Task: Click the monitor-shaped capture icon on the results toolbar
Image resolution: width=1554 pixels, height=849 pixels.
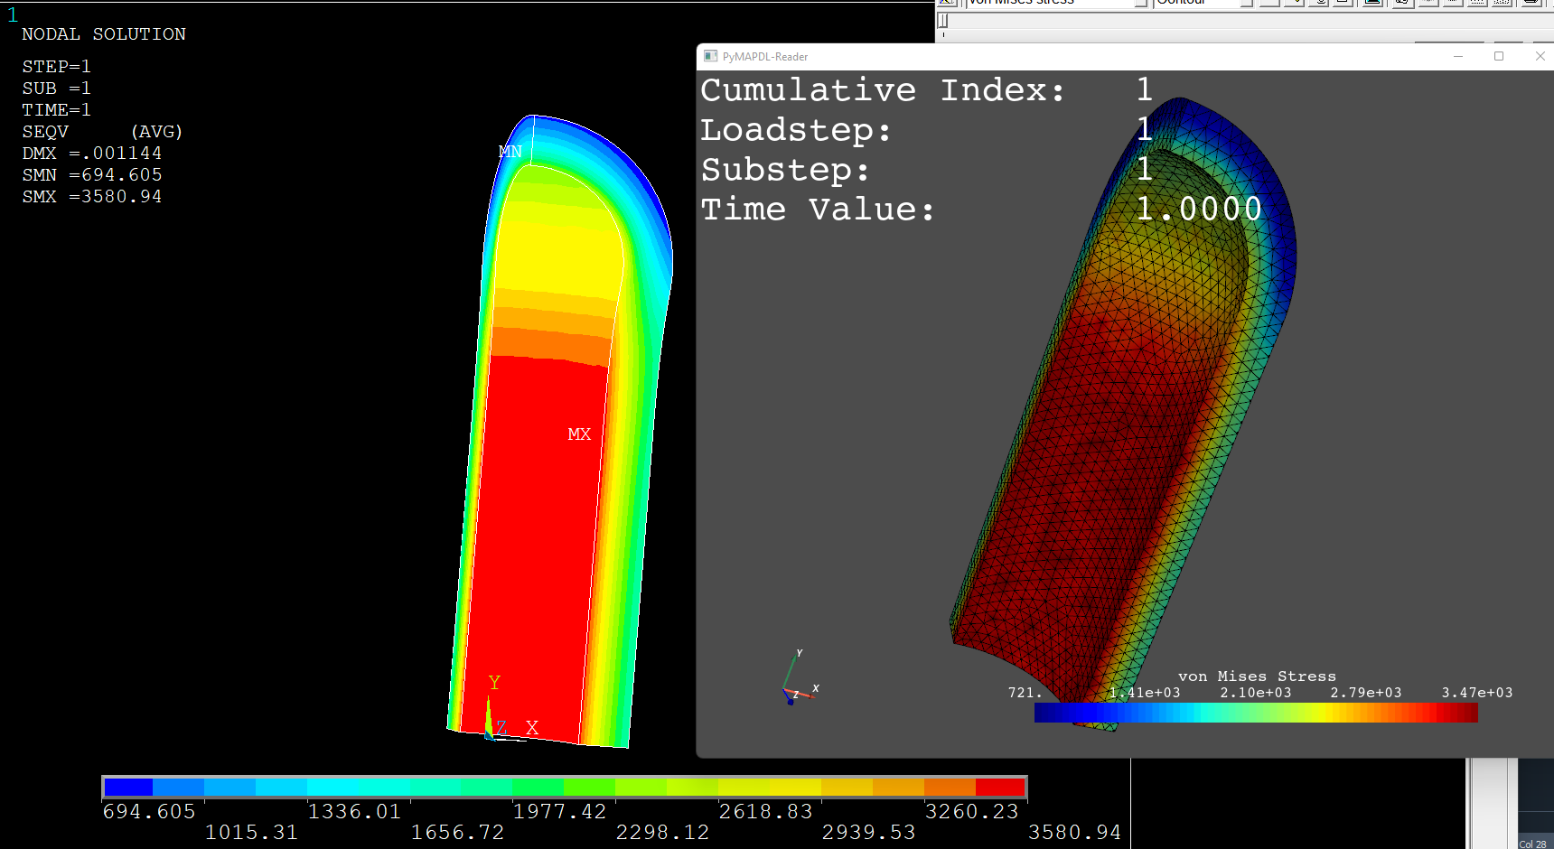Action: [1371, 3]
